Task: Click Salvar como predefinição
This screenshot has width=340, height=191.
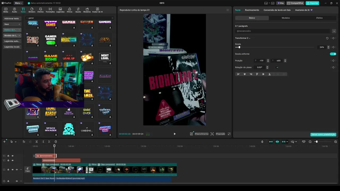Action: (x=323, y=134)
